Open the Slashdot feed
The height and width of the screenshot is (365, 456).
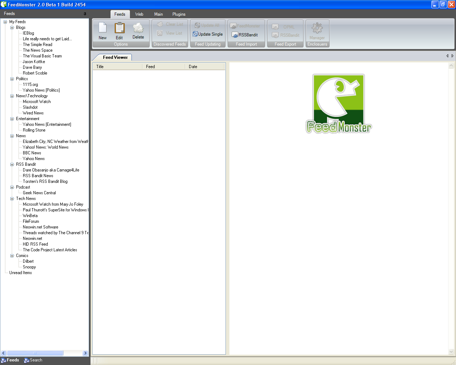30,107
